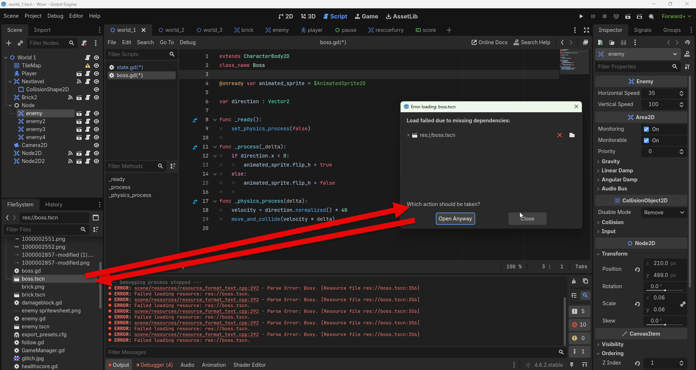696x370 pixels.
Task: Copy output with the clipboard icon
Action: [x=585, y=281]
